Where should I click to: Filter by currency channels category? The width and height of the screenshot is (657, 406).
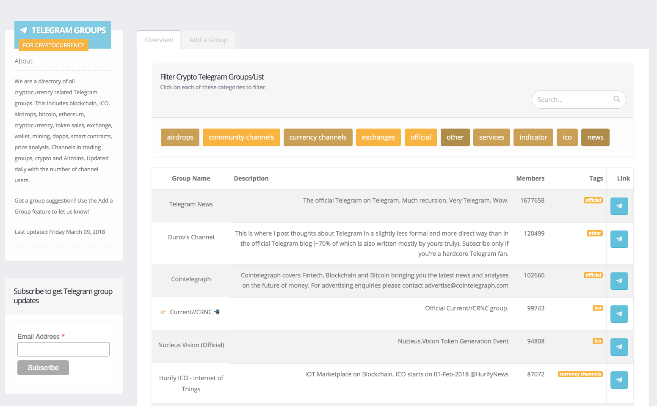(318, 137)
